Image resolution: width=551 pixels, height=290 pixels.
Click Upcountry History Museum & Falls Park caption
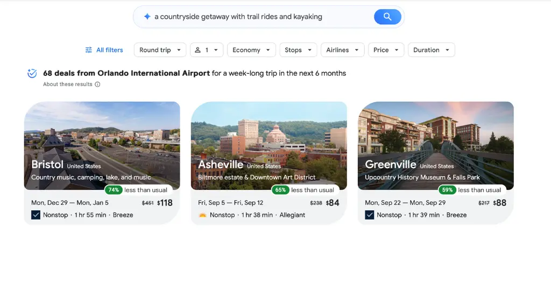coord(422,178)
